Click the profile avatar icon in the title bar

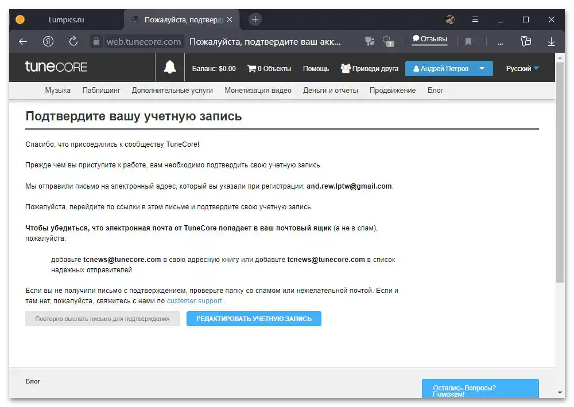(x=450, y=19)
